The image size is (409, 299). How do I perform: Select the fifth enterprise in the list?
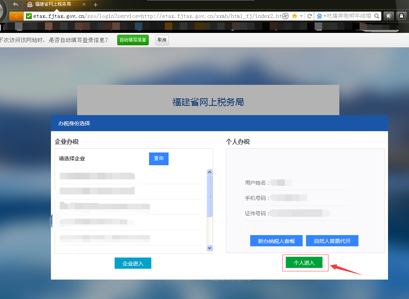pyautogui.click(x=131, y=238)
